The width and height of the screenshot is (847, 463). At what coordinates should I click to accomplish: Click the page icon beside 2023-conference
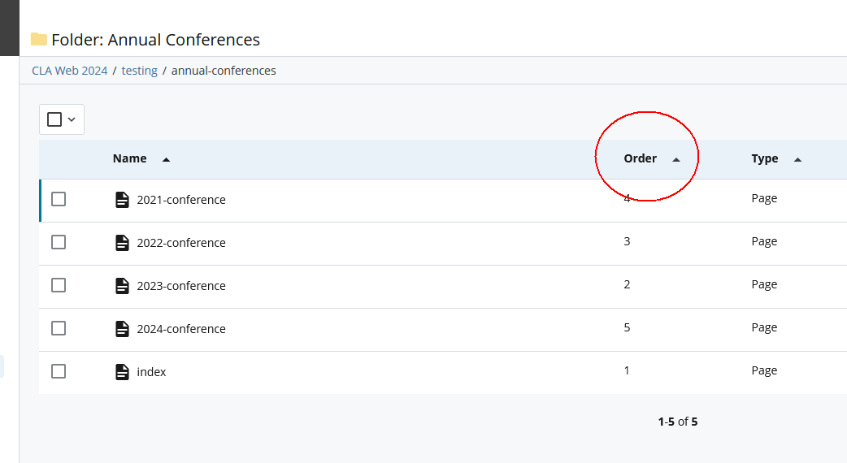122,286
